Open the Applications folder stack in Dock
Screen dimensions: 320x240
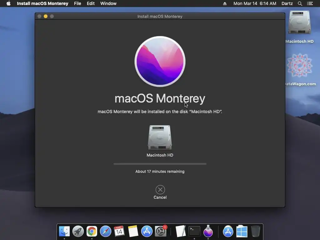click(228, 231)
